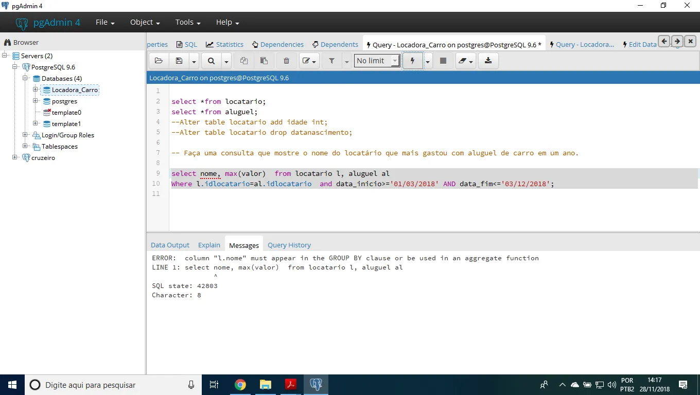Click the Open File folder icon

pos(159,61)
